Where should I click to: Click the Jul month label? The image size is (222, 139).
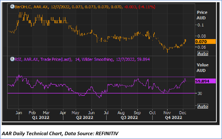coord(106,113)
